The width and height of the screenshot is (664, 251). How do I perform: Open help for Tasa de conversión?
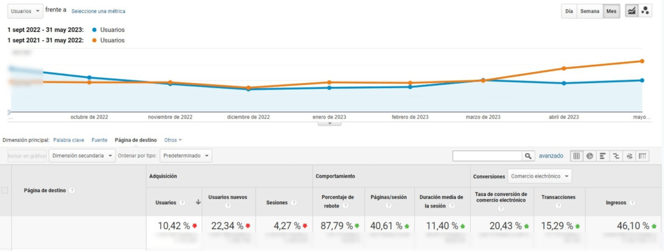tap(501, 209)
